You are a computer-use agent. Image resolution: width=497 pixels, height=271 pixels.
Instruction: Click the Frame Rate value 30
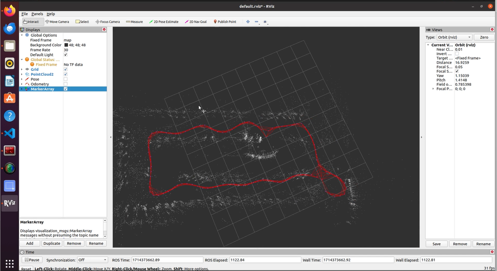click(66, 50)
